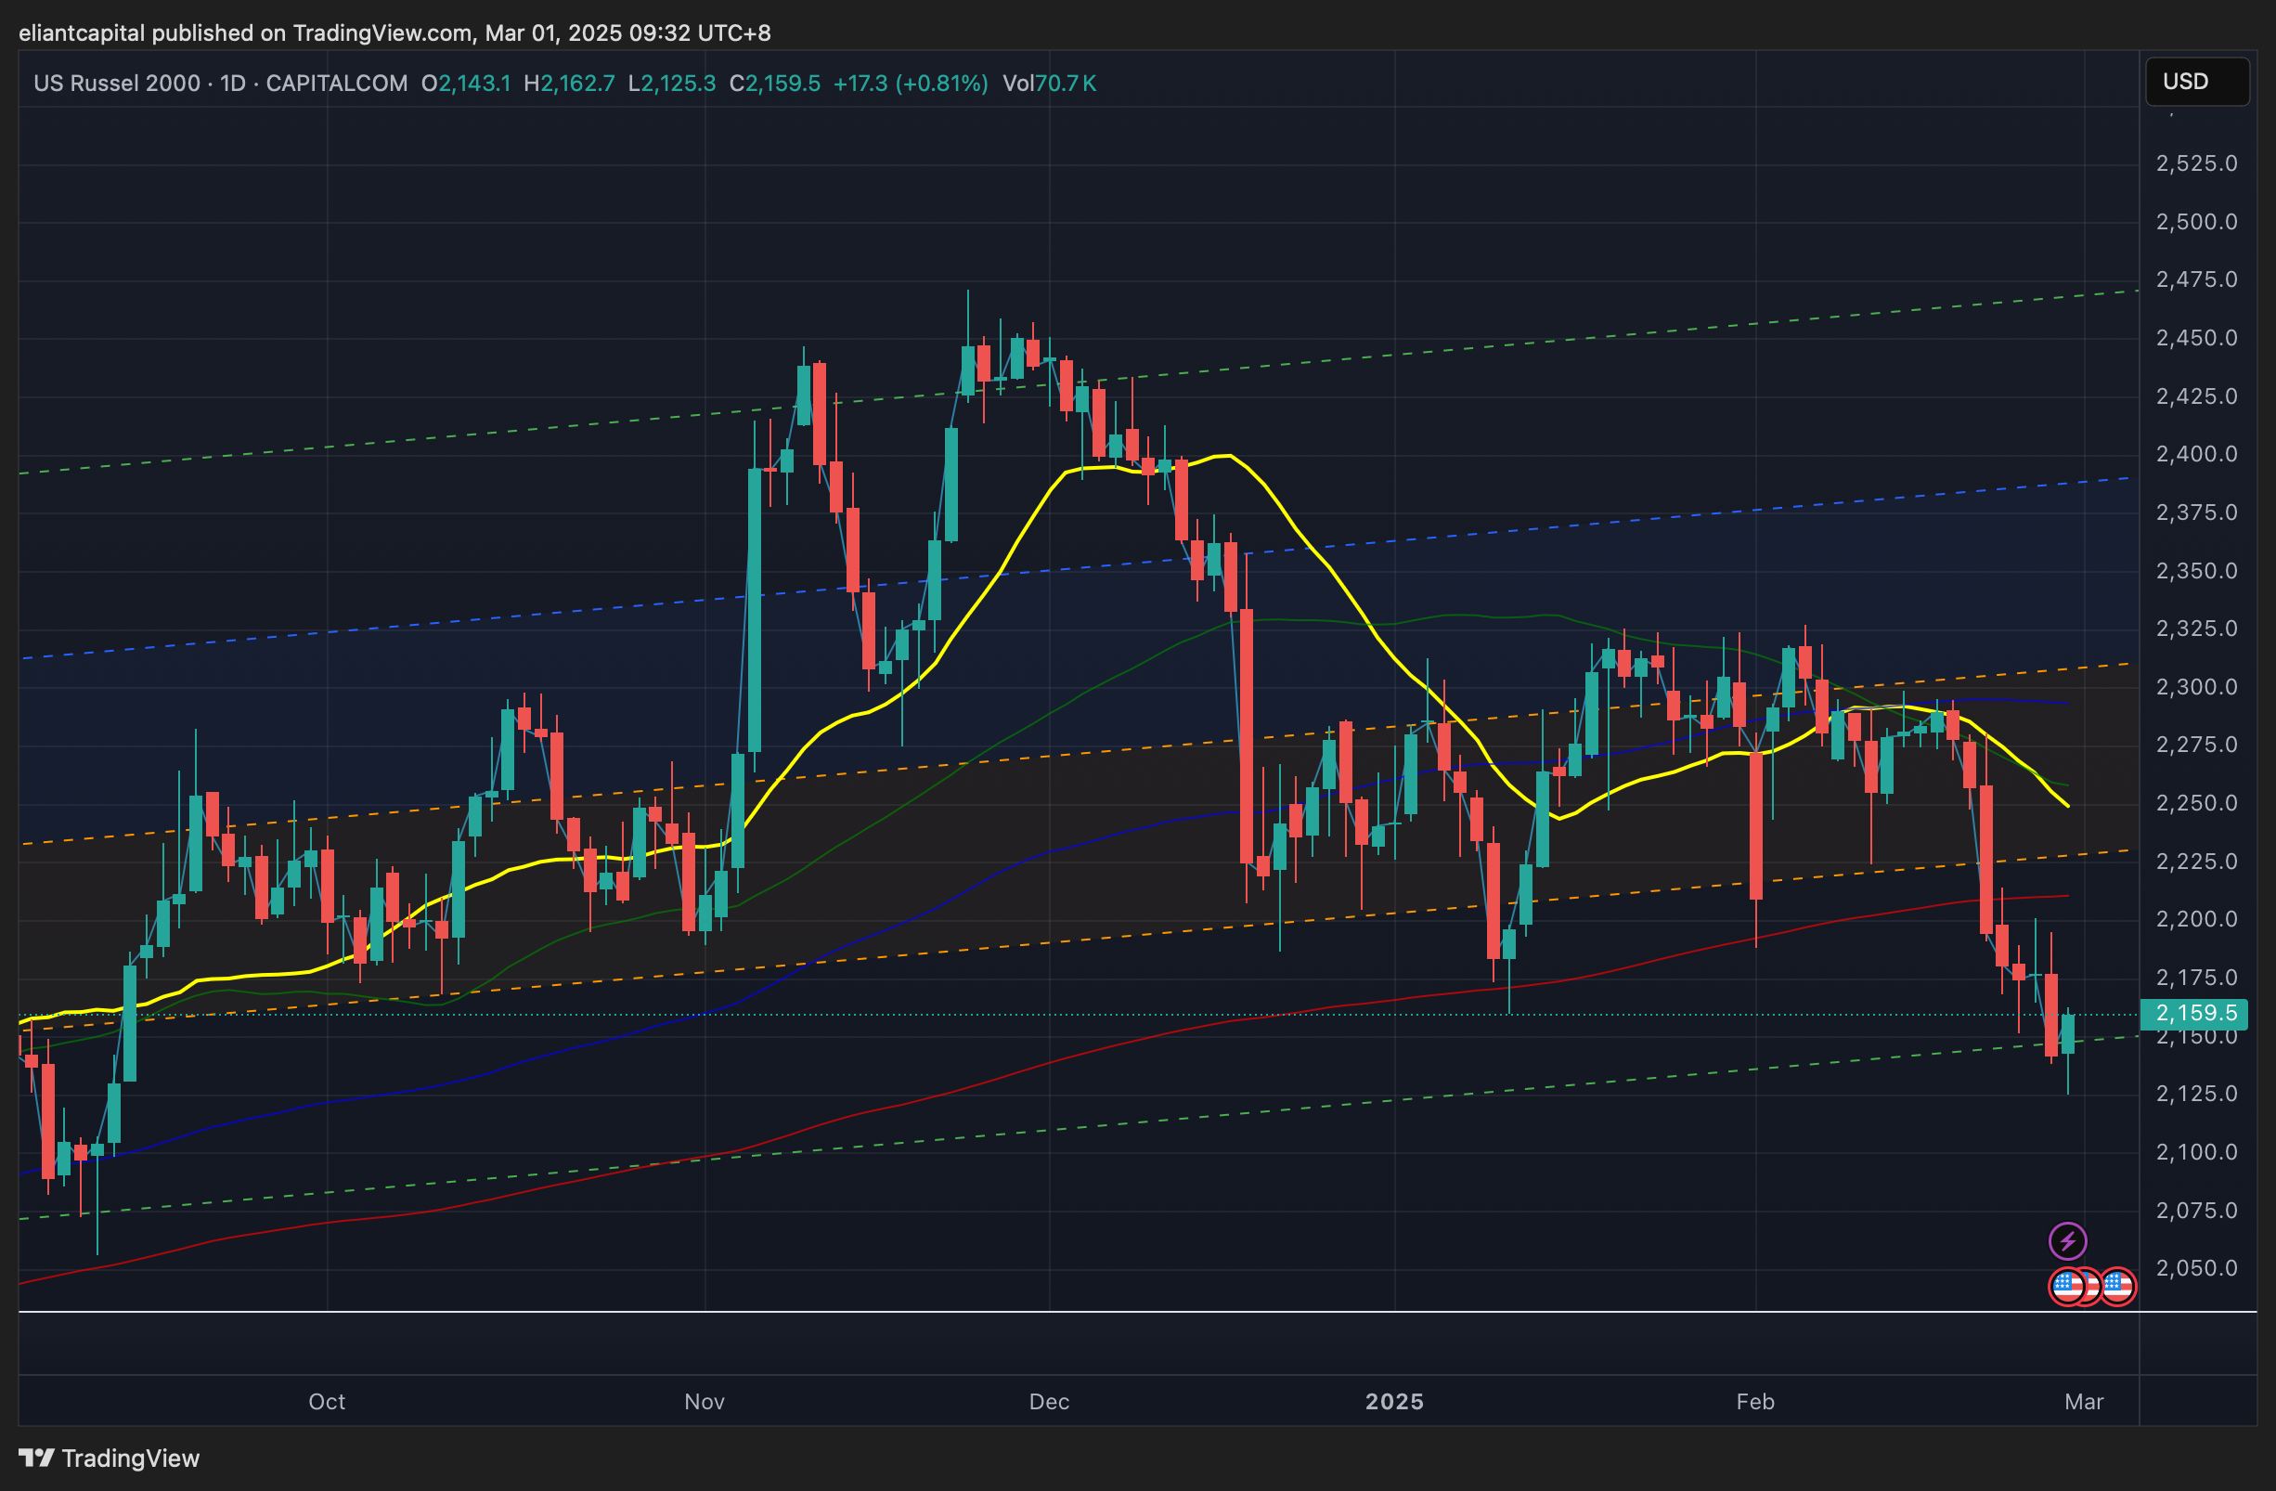Click the close price value C2,159.5 in the header
The height and width of the screenshot is (1491, 2276).
775,84
